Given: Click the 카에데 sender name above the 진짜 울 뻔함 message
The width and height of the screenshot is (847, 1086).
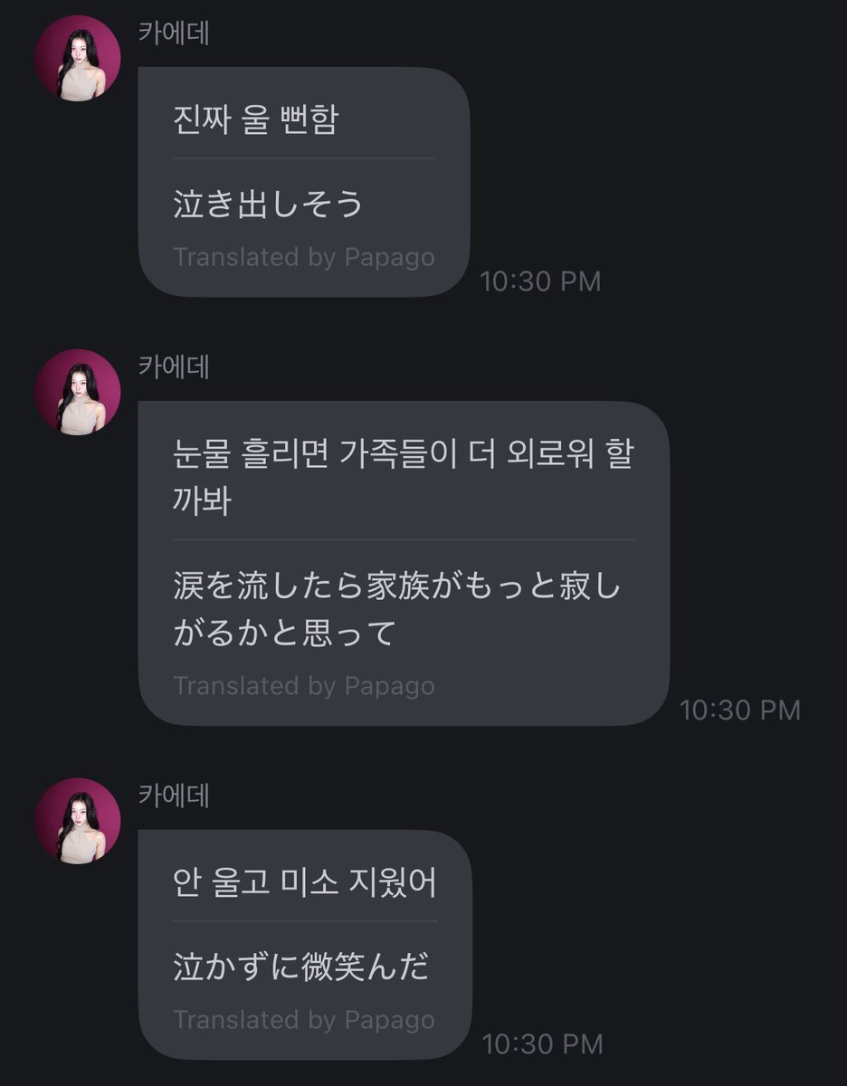Looking at the screenshot, I should pos(174,33).
